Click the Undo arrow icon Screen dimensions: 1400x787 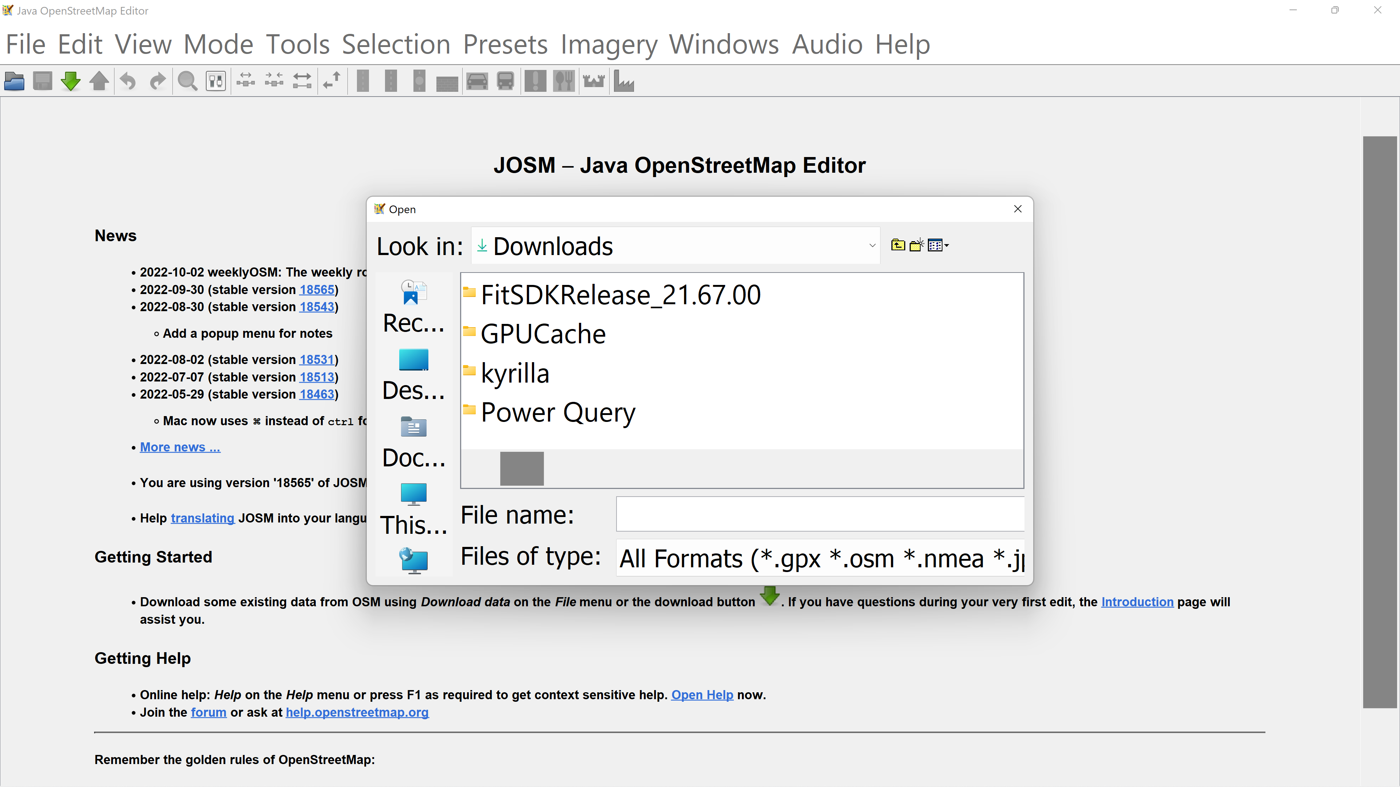tap(128, 82)
